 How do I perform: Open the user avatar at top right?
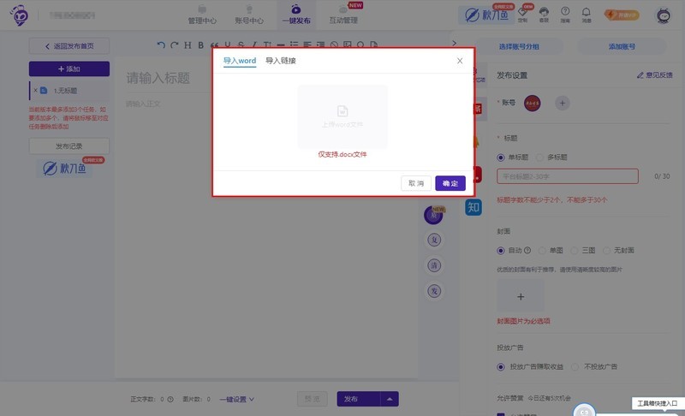664,15
